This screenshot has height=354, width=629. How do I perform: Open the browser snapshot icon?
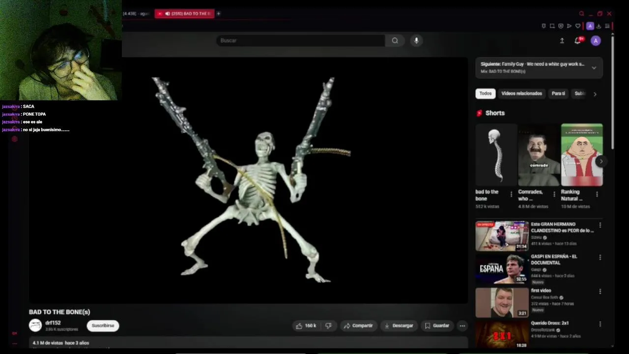click(x=552, y=26)
